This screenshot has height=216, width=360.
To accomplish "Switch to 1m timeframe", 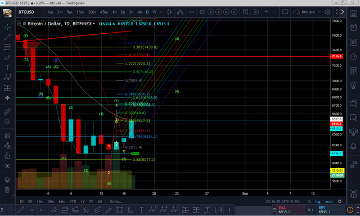I will click(51, 12).
